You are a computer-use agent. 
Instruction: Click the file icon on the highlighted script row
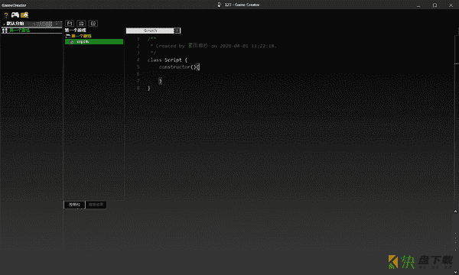(x=71, y=42)
